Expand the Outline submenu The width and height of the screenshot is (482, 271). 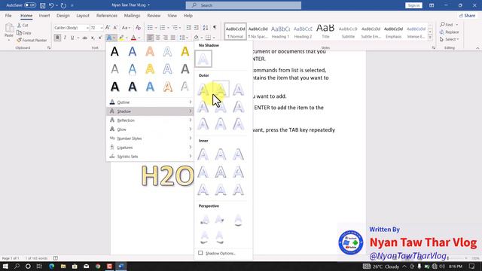(x=150, y=102)
